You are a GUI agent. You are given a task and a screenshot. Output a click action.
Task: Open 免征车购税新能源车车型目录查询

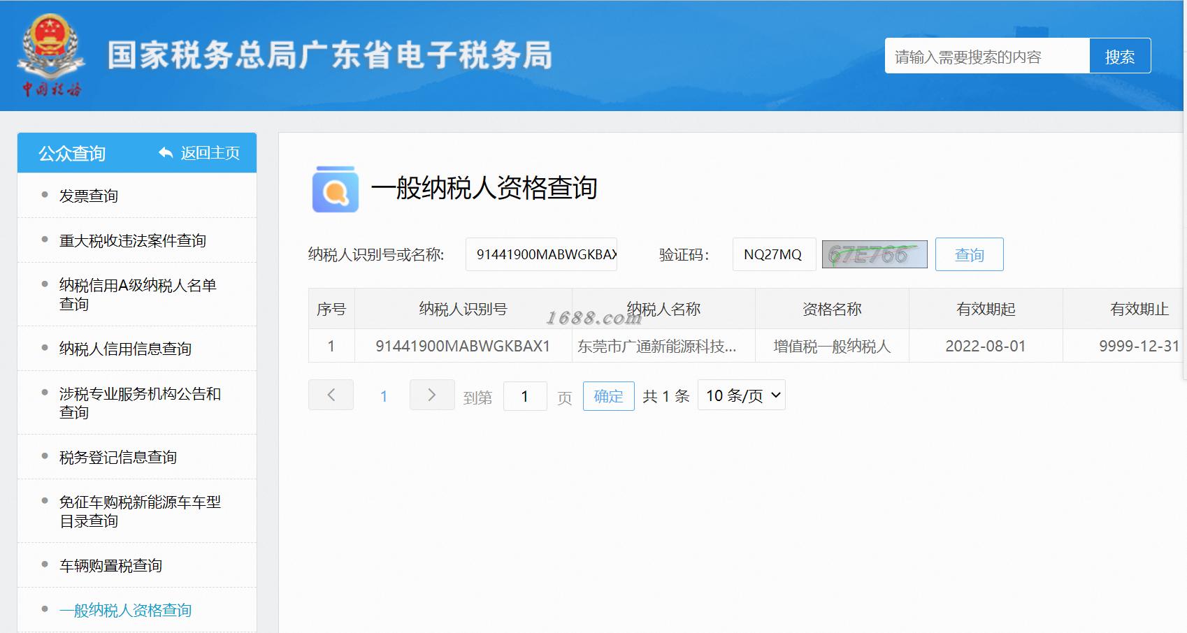tap(140, 511)
